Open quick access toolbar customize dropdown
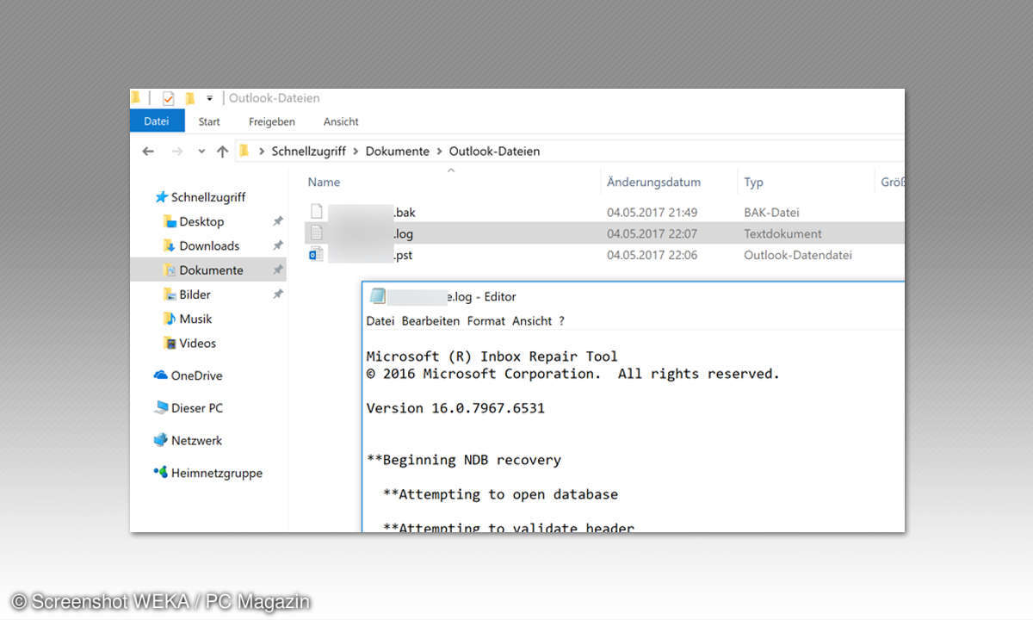 pyautogui.click(x=209, y=98)
